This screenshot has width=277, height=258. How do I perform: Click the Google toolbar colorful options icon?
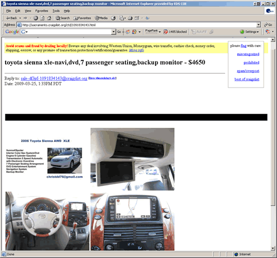click(x=135, y=32)
